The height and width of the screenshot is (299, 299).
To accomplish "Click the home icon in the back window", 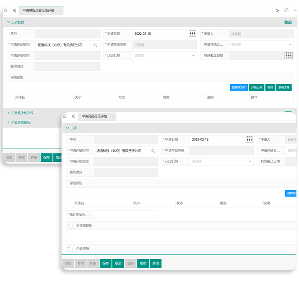I will pyautogui.click(x=6, y=10).
